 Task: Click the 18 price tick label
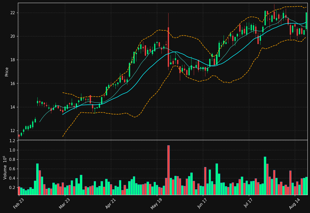tap(13, 60)
